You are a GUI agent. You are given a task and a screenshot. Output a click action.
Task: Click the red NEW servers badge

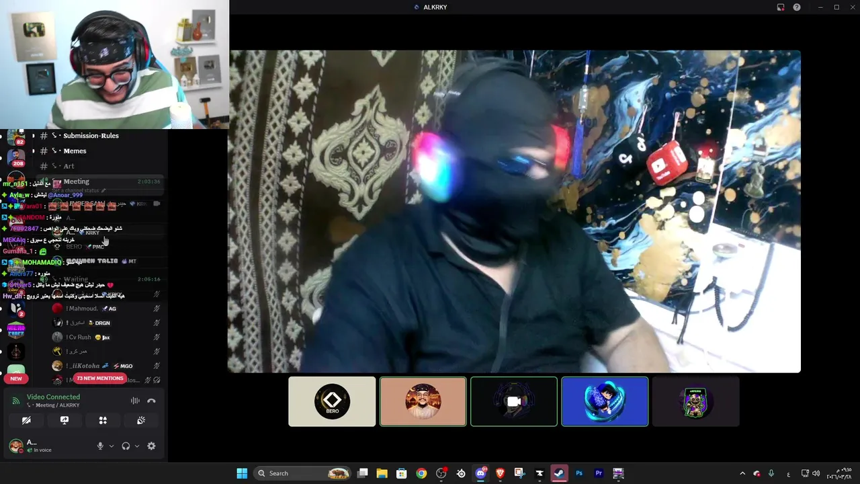(16, 378)
